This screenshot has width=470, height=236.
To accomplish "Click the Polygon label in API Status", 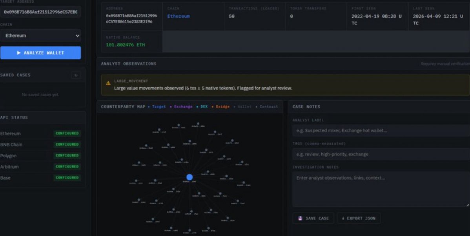I will tap(8, 156).
